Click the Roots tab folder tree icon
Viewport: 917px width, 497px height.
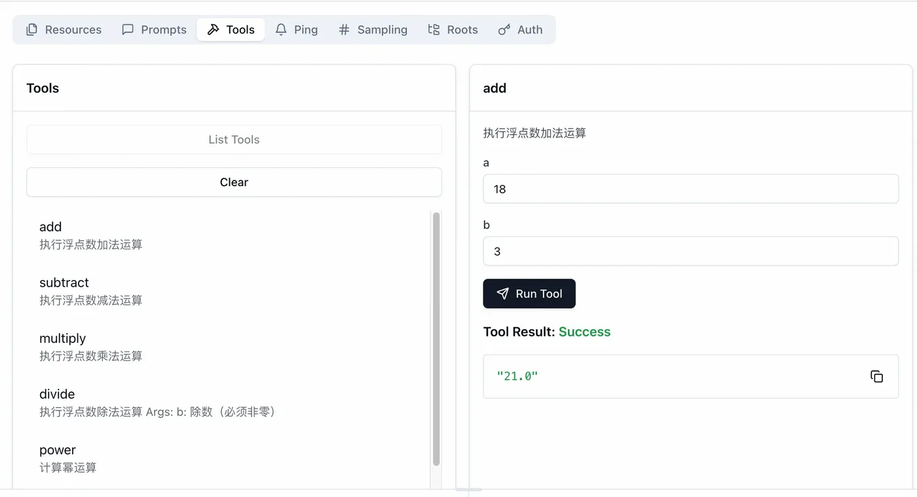tap(434, 30)
